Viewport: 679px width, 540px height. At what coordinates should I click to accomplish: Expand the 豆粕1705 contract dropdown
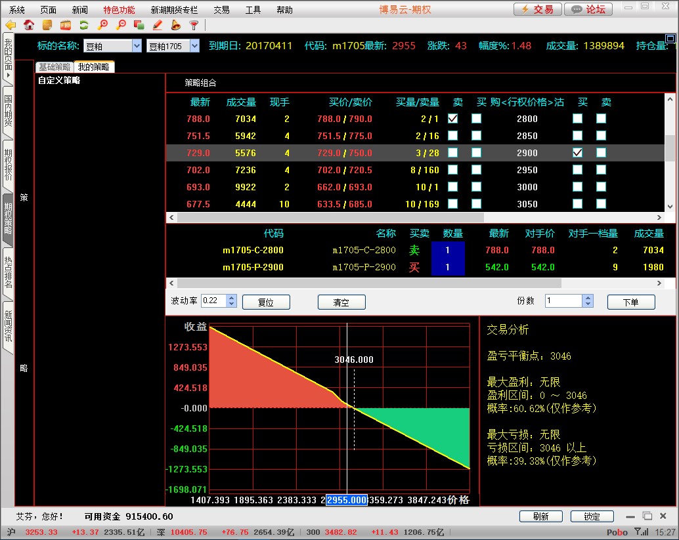tap(194, 46)
